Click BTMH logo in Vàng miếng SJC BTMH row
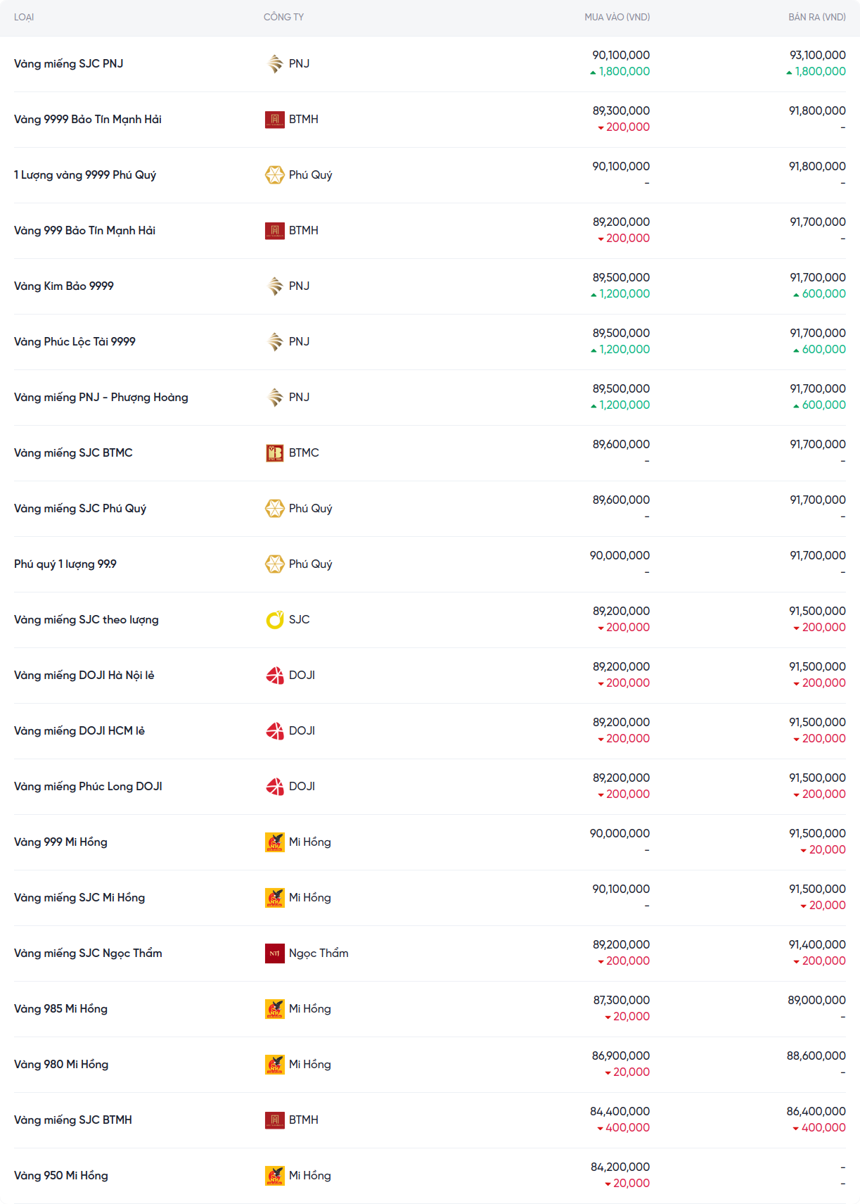This screenshot has width=860, height=1204. tap(275, 1120)
